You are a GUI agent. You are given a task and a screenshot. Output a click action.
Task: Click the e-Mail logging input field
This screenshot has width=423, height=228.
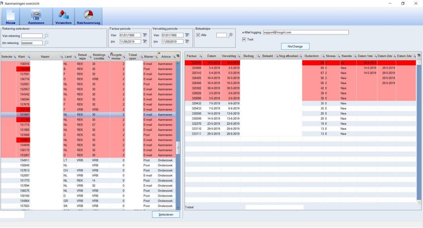coord(306,32)
